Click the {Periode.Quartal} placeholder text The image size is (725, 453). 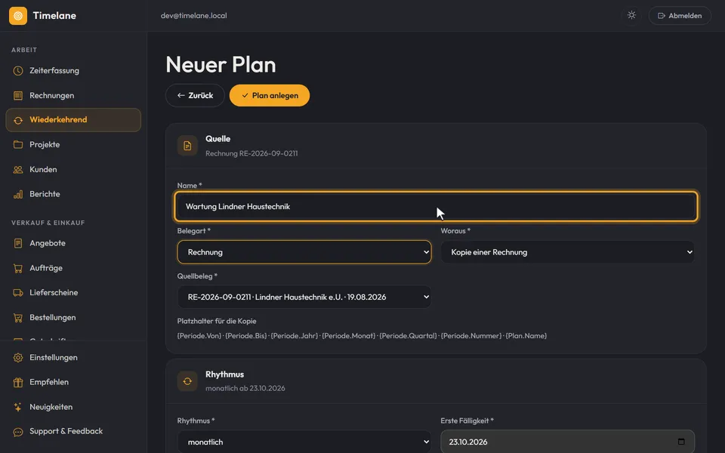408,335
